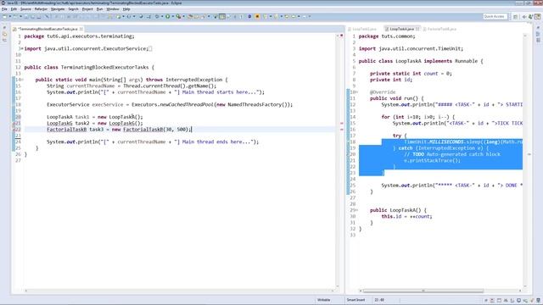Open the Run menu
This screenshot has width=543, height=305.
coord(100,9)
